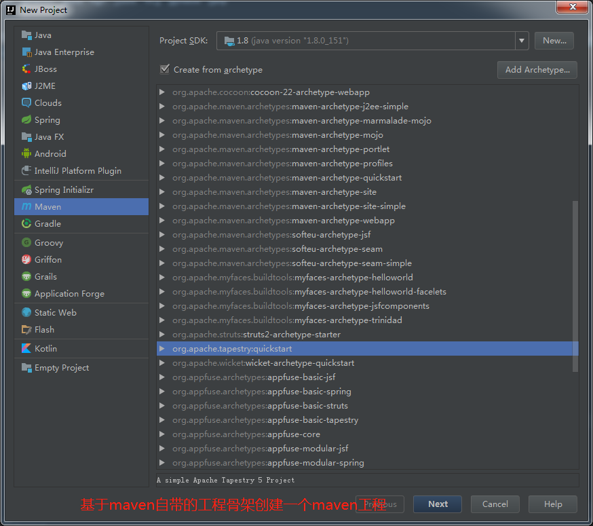Click the Kotlin icon
Viewport: 593px width, 526px height.
26,349
